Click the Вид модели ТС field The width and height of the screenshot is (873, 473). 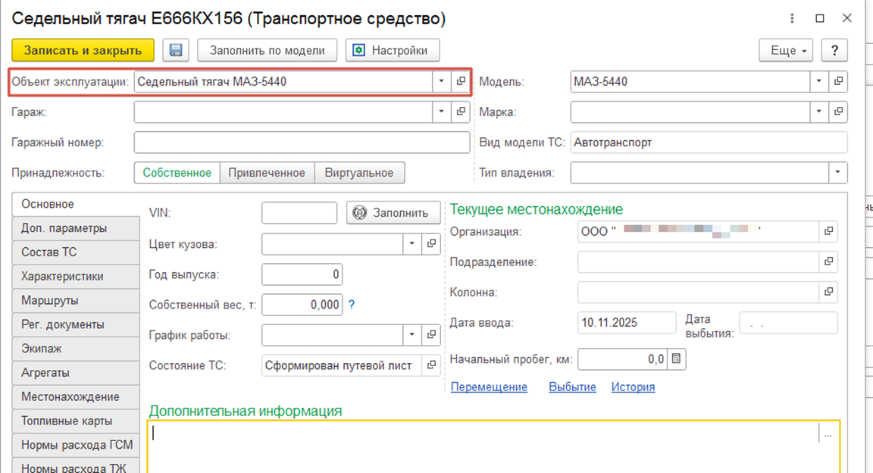(x=709, y=142)
